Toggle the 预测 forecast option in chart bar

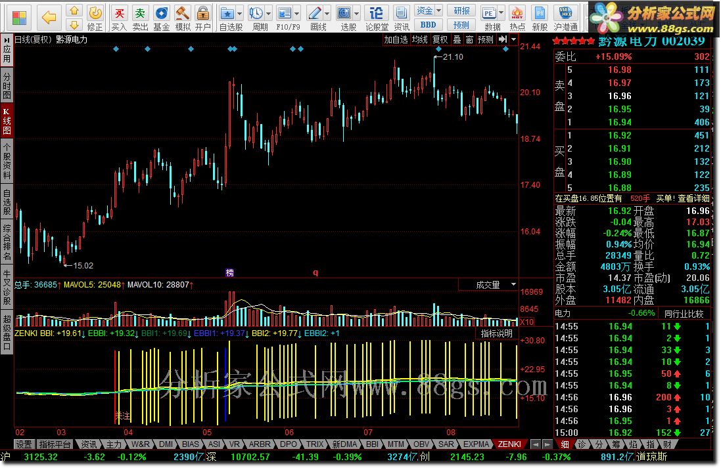click(x=485, y=39)
